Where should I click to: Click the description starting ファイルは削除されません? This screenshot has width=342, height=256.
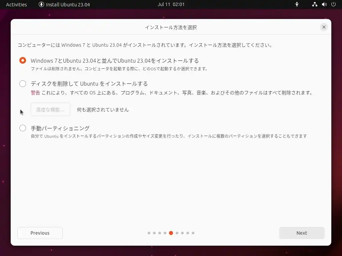pyautogui.click(x=119, y=69)
